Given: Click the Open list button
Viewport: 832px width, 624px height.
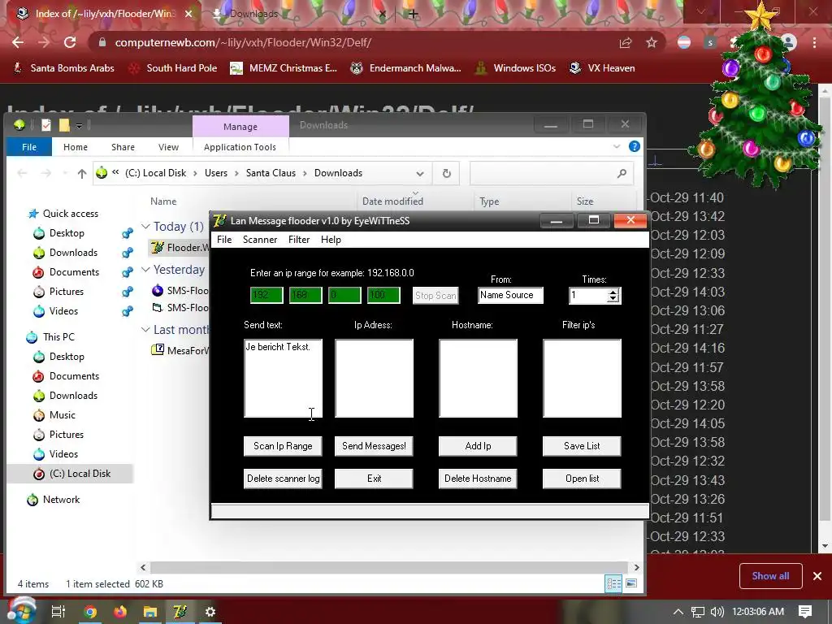Looking at the screenshot, I should pyautogui.click(x=582, y=479).
